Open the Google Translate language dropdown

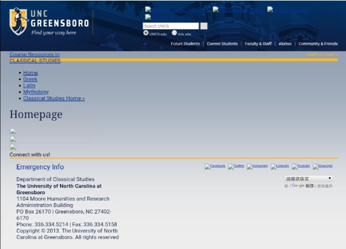pos(308,179)
